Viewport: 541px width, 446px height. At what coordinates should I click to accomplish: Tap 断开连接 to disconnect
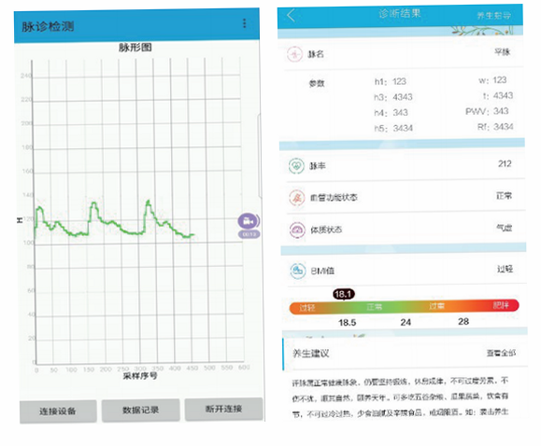coord(223,409)
